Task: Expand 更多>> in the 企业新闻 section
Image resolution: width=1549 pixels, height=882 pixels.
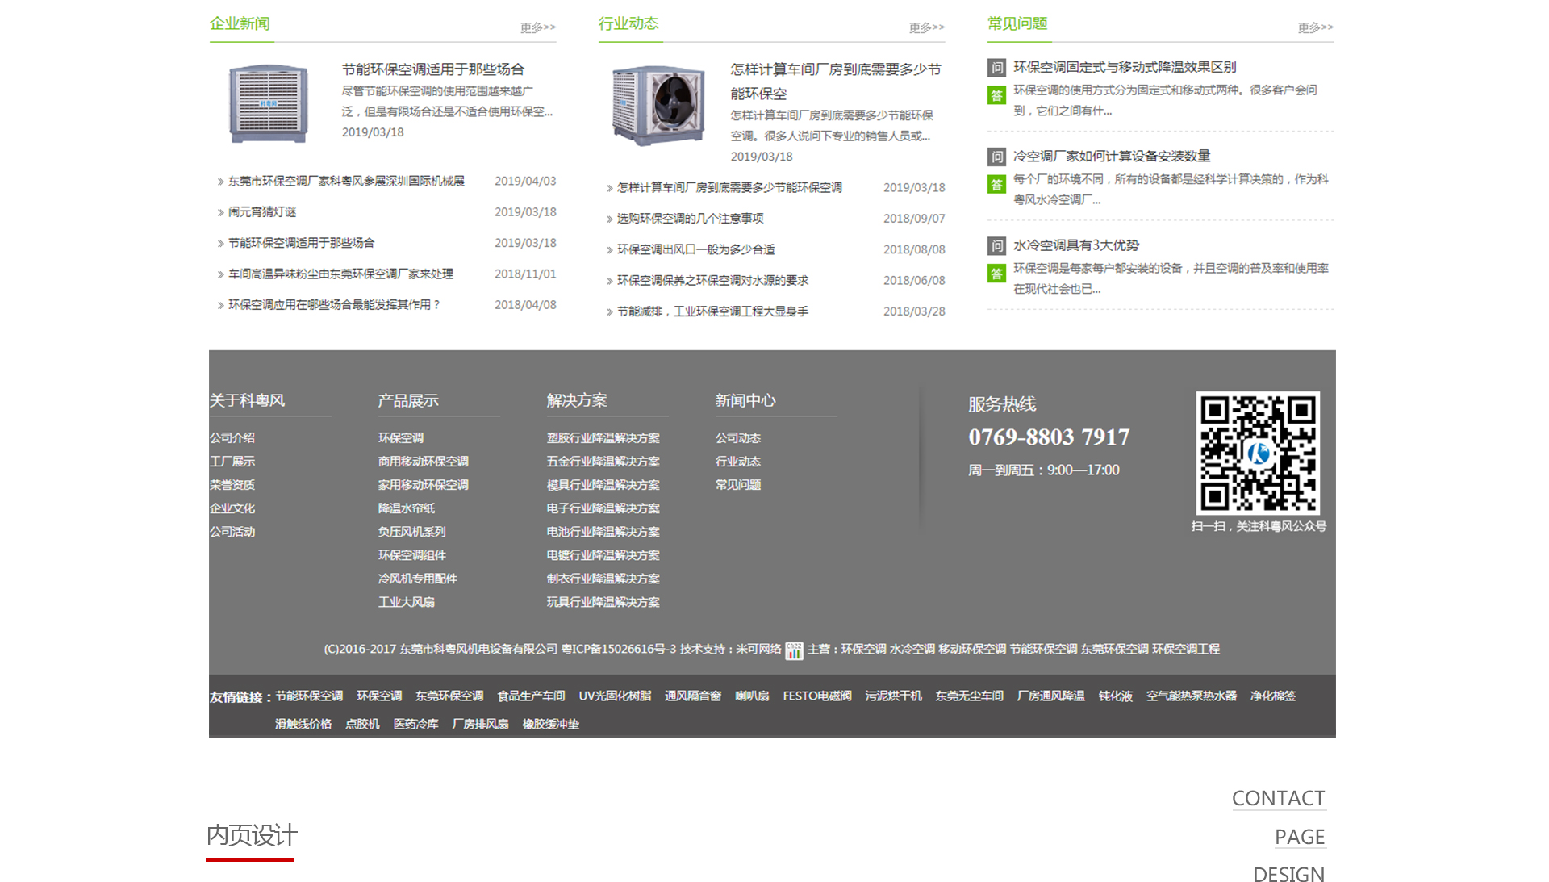Action: [538, 27]
